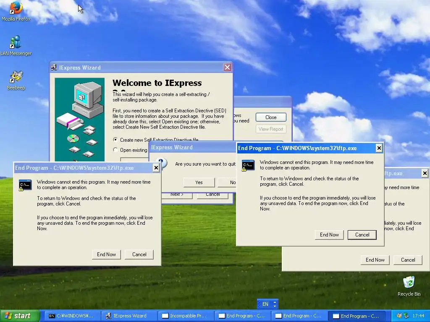Launch the Beebeep desktop shortcut
The height and width of the screenshot is (322, 430).
click(x=16, y=80)
